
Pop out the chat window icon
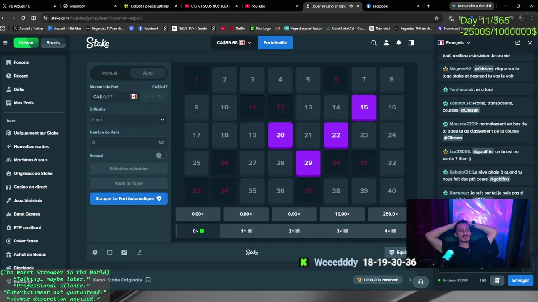point(517,43)
